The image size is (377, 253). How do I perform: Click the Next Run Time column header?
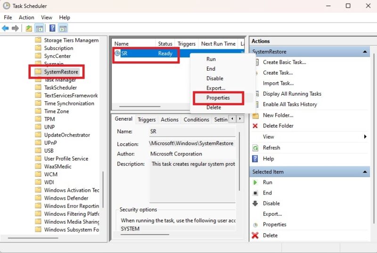(x=218, y=44)
